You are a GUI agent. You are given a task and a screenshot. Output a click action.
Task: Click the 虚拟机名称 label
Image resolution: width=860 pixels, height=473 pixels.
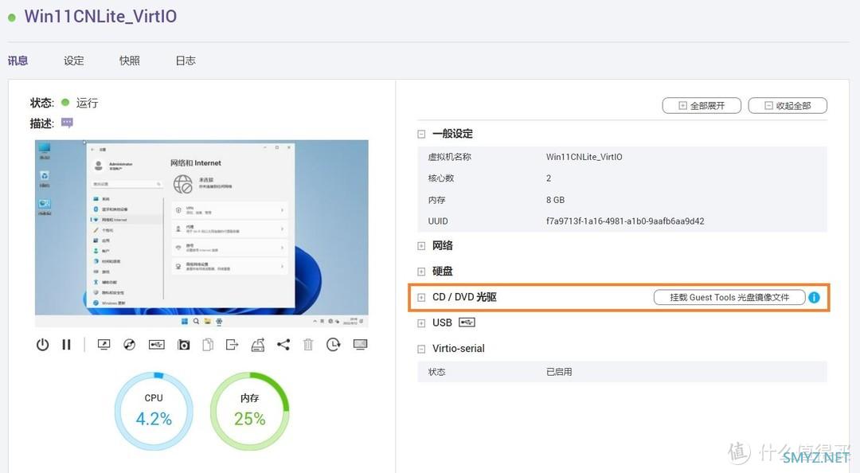coord(449,157)
